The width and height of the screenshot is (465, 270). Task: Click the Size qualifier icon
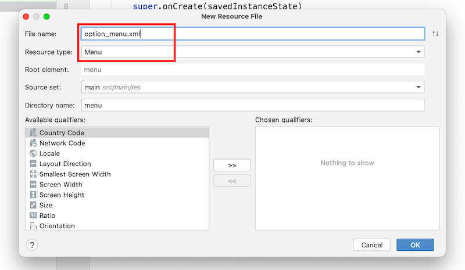pos(33,205)
